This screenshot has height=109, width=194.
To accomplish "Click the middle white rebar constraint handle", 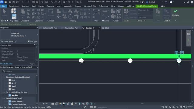I will pyautogui.click(x=130, y=61).
